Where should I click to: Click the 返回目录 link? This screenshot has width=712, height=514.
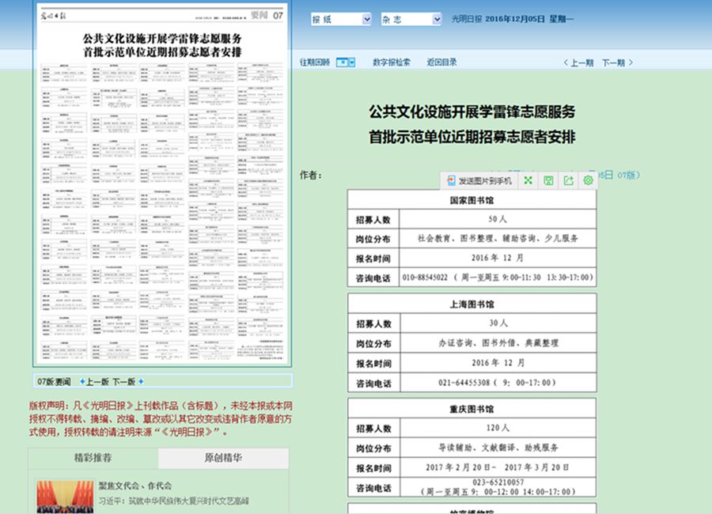[441, 62]
